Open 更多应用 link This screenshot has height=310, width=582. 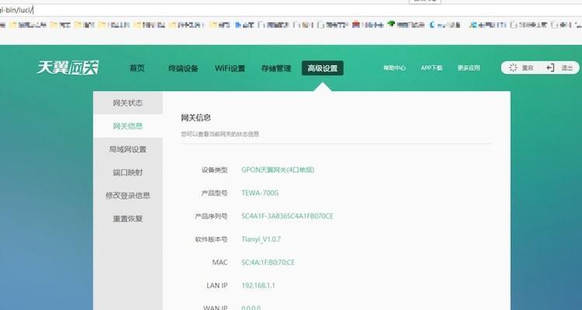469,68
